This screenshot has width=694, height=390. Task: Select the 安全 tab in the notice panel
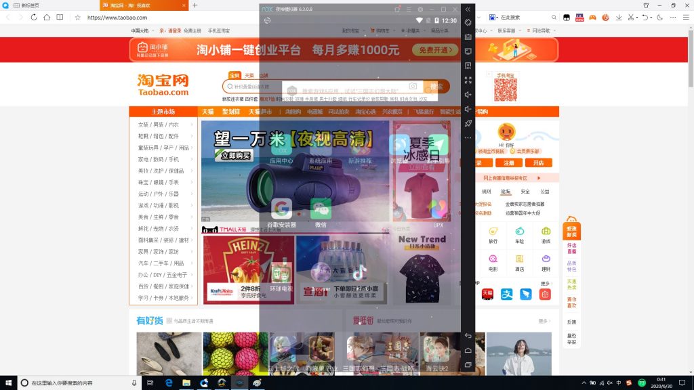tap(525, 192)
